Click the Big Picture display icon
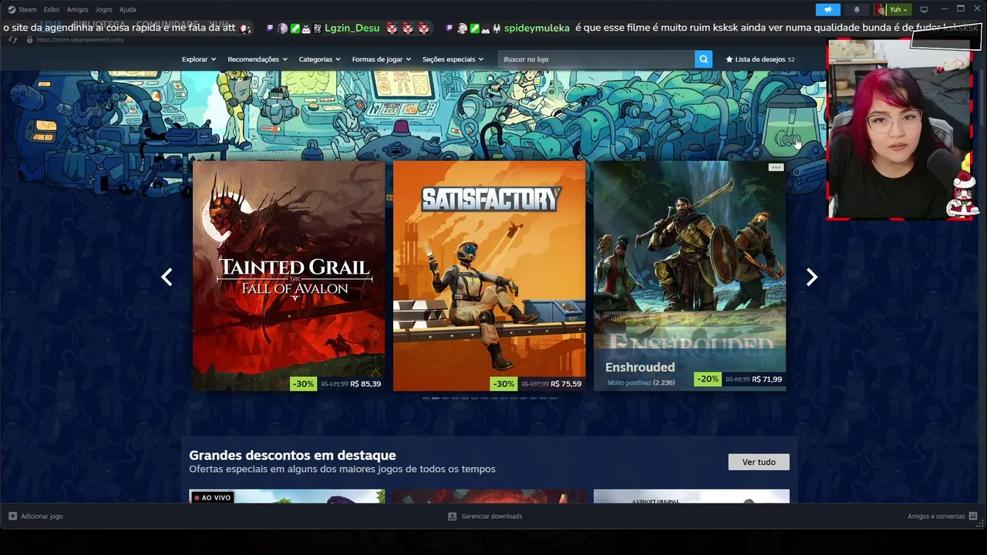Image resolution: width=987 pixels, height=555 pixels. click(x=924, y=9)
